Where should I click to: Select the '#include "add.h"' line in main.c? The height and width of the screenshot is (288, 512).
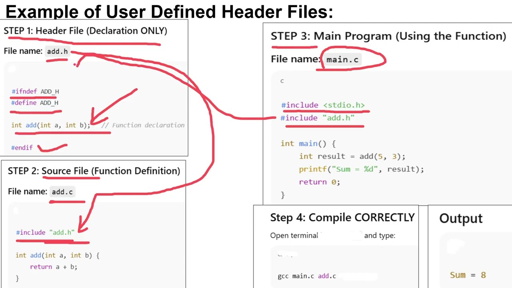point(318,118)
